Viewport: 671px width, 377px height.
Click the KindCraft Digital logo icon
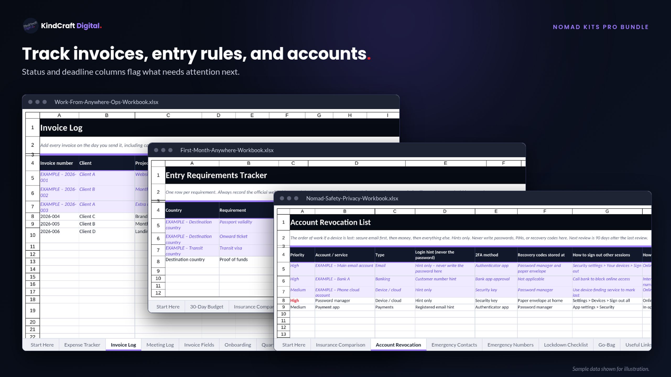31,26
